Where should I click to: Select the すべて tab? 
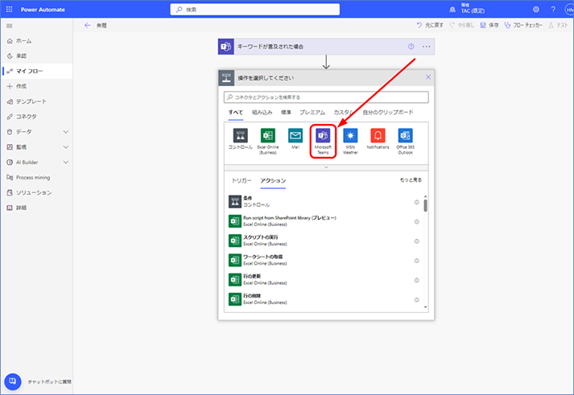pos(236,113)
